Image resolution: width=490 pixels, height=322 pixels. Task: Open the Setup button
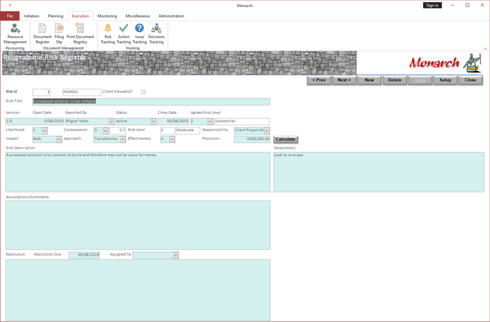click(445, 80)
